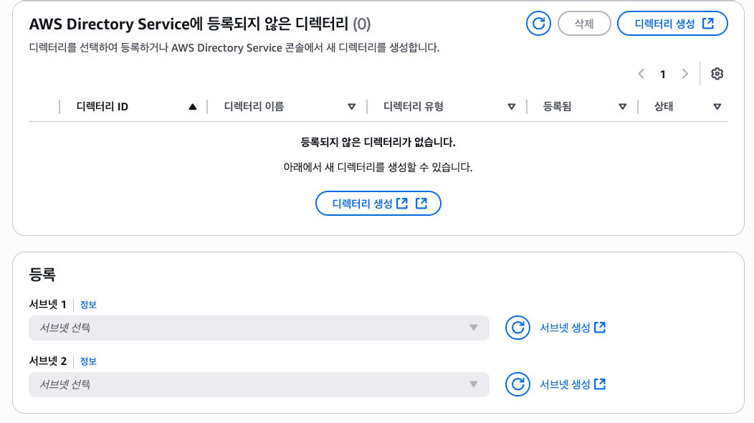Open the 서브넷 2 서브넷 선택 dropdown
Image resolution: width=754 pixels, height=423 pixels.
point(259,384)
